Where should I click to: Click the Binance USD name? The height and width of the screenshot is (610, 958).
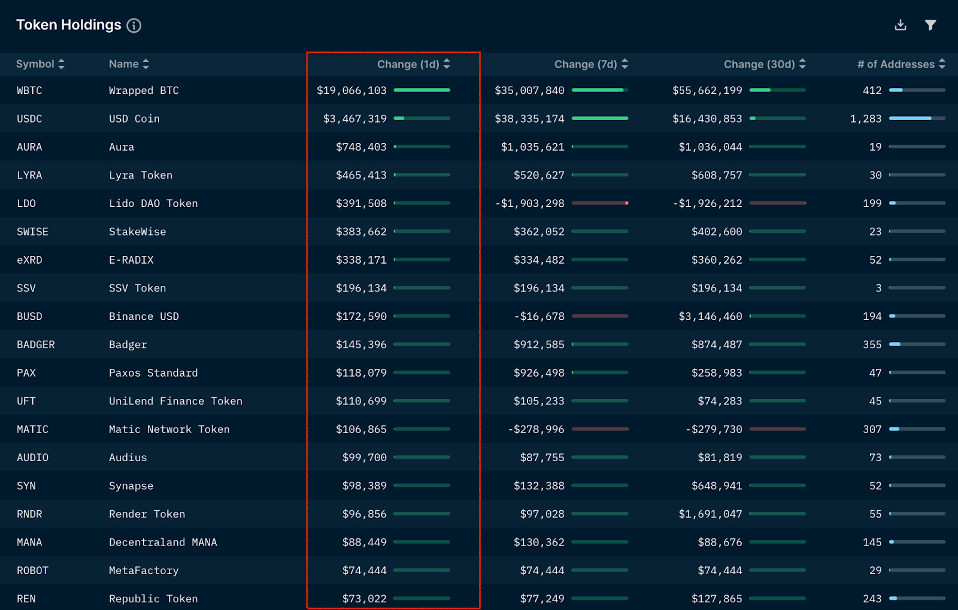[144, 316]
